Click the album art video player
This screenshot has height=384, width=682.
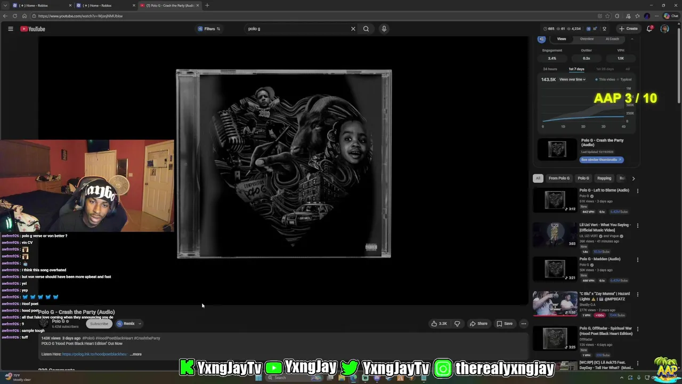(283, 164)
